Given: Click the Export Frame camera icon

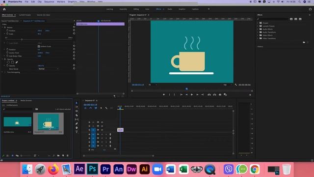Looking at the screenshot, I should point(220,94).
